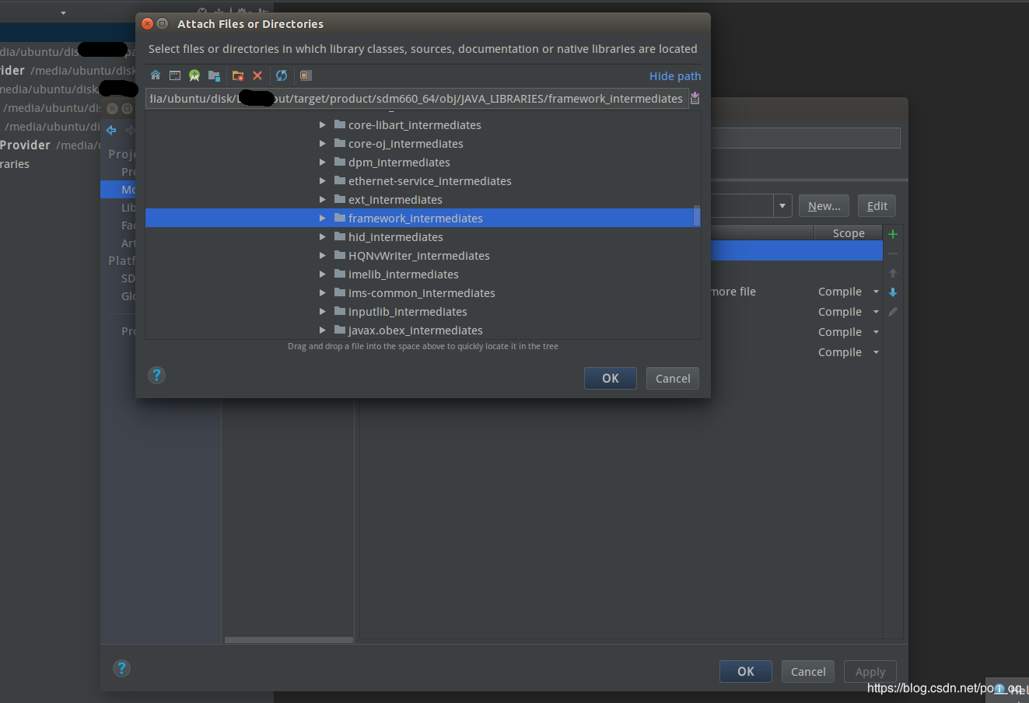
Task: Select dpm_intermediates folder name
Action: coord(399,162)
